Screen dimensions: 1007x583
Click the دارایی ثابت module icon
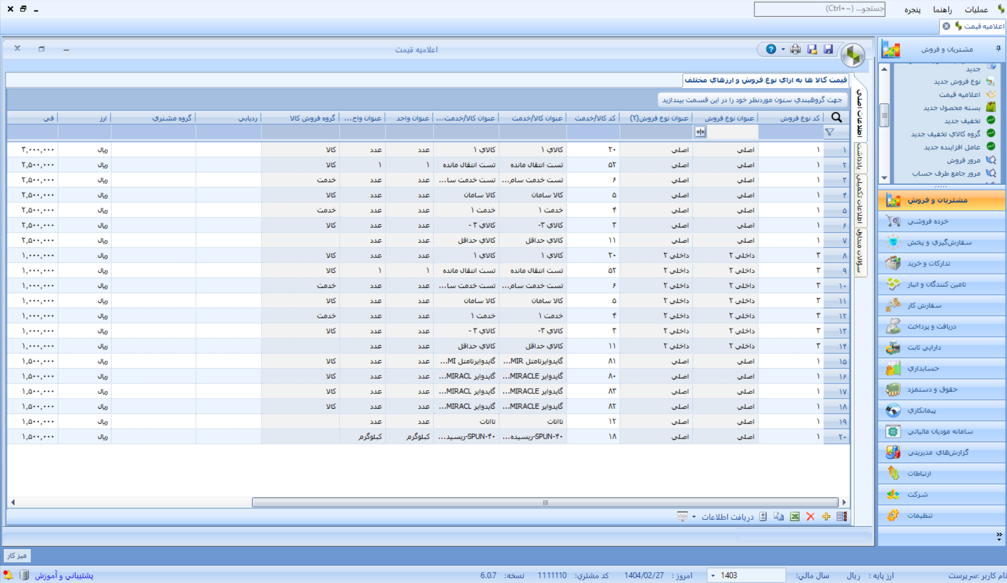pos(893,347)
